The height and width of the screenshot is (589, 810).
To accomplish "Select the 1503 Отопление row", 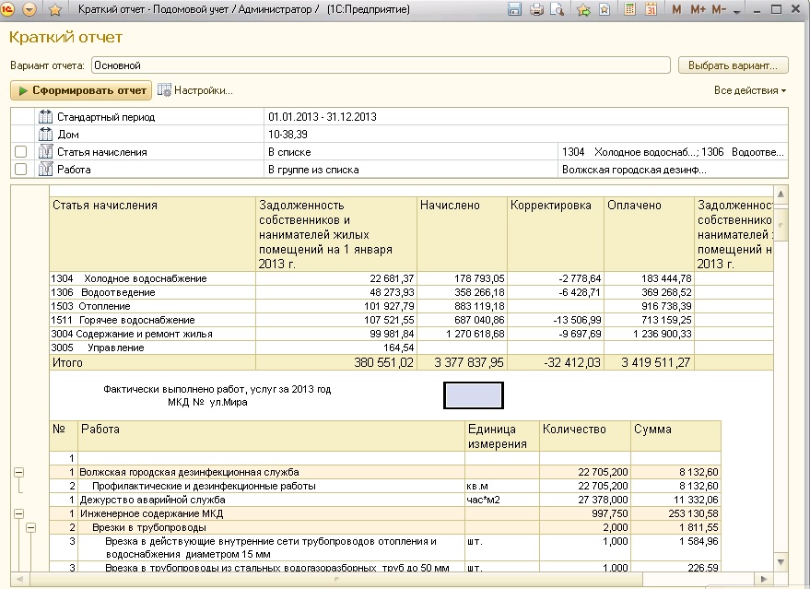I will [x=411, y=306].
